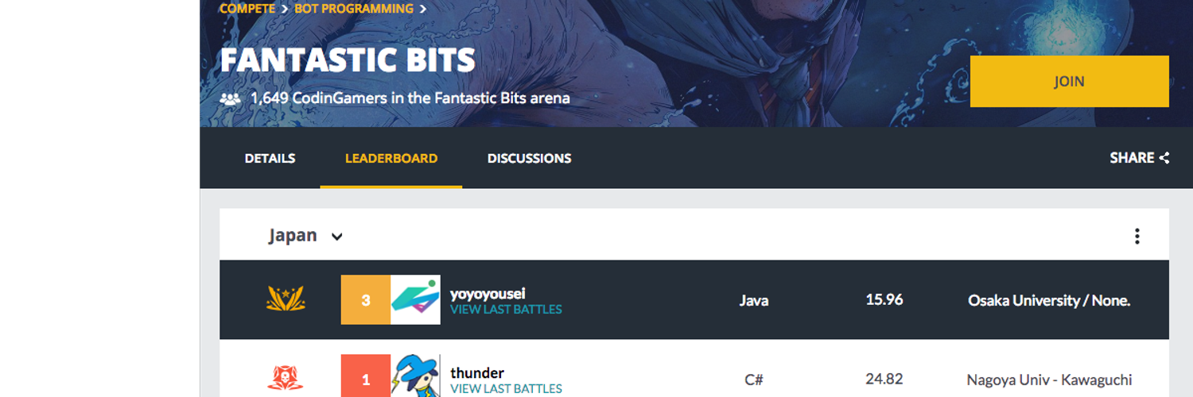Click the SHARE button
Viewport: 1193px width, 397px height.
click(x=1139, y=157)
